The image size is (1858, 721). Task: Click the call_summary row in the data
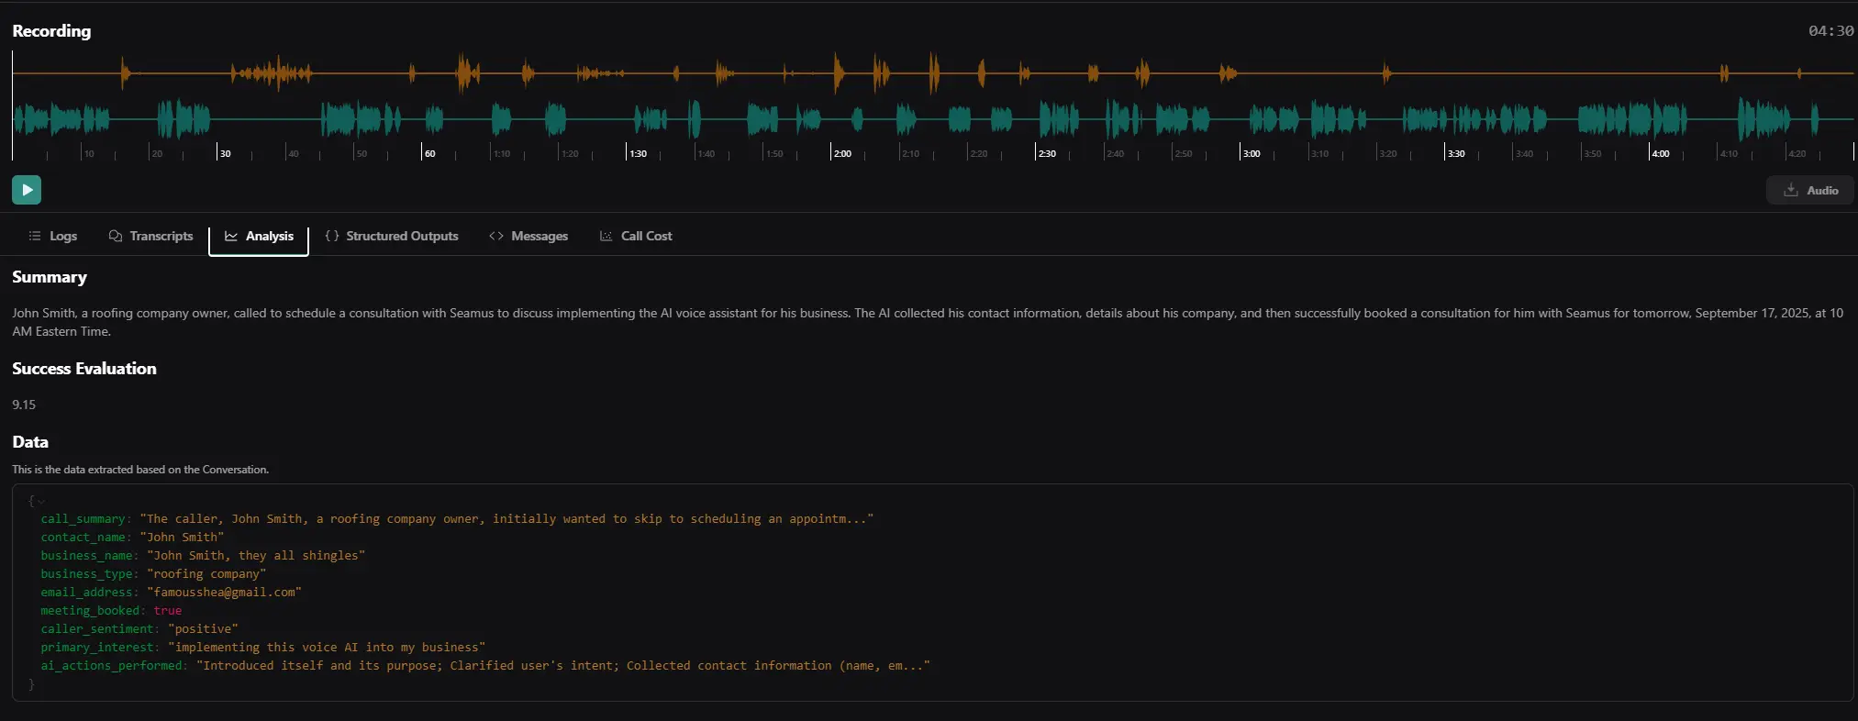457,519
